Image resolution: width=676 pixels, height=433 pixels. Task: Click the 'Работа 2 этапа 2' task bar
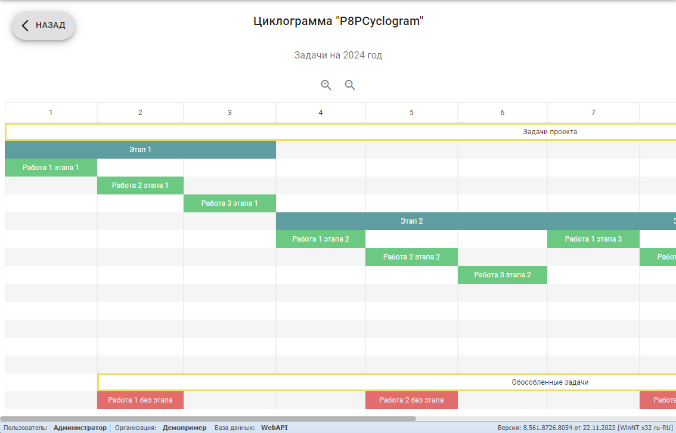click(x=411, y=257)
